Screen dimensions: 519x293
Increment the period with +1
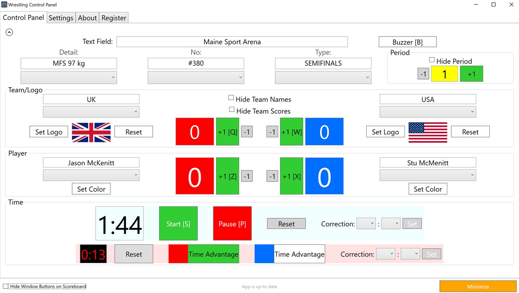(471, 73)
